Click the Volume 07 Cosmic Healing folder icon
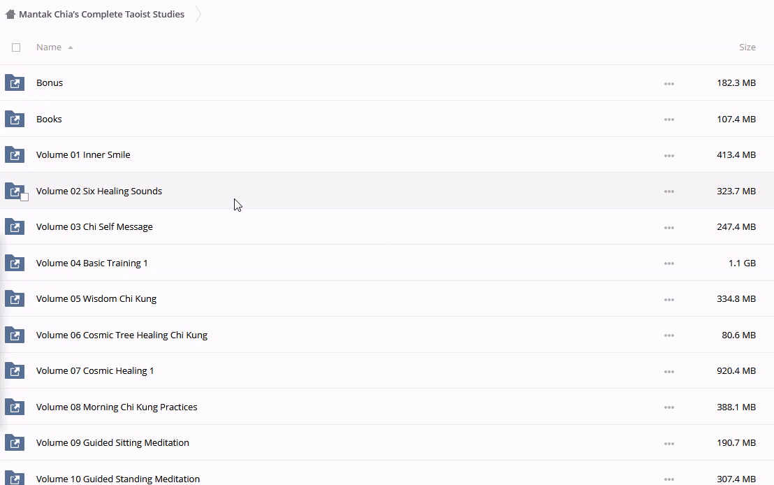Image resolution: width=774 pixels, height=485 pixels. point(15,371)
